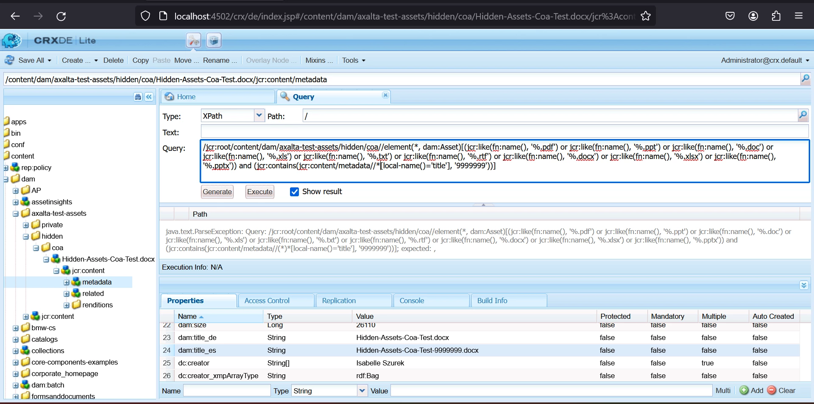
Task: Open the browser extensions icon
Action: tap(776, 16)
